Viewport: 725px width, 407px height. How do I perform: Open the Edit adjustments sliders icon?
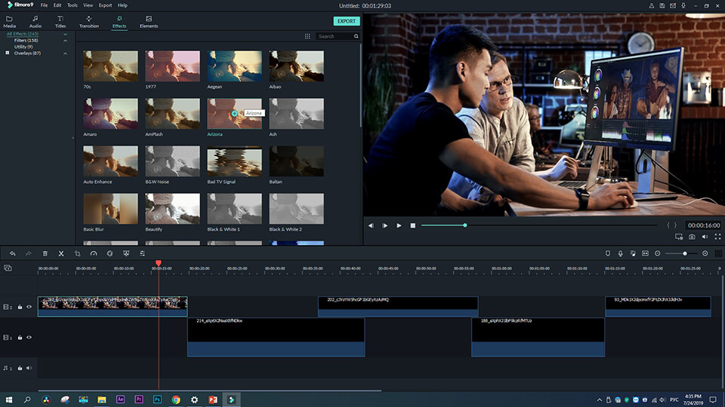tap(143, 253)
